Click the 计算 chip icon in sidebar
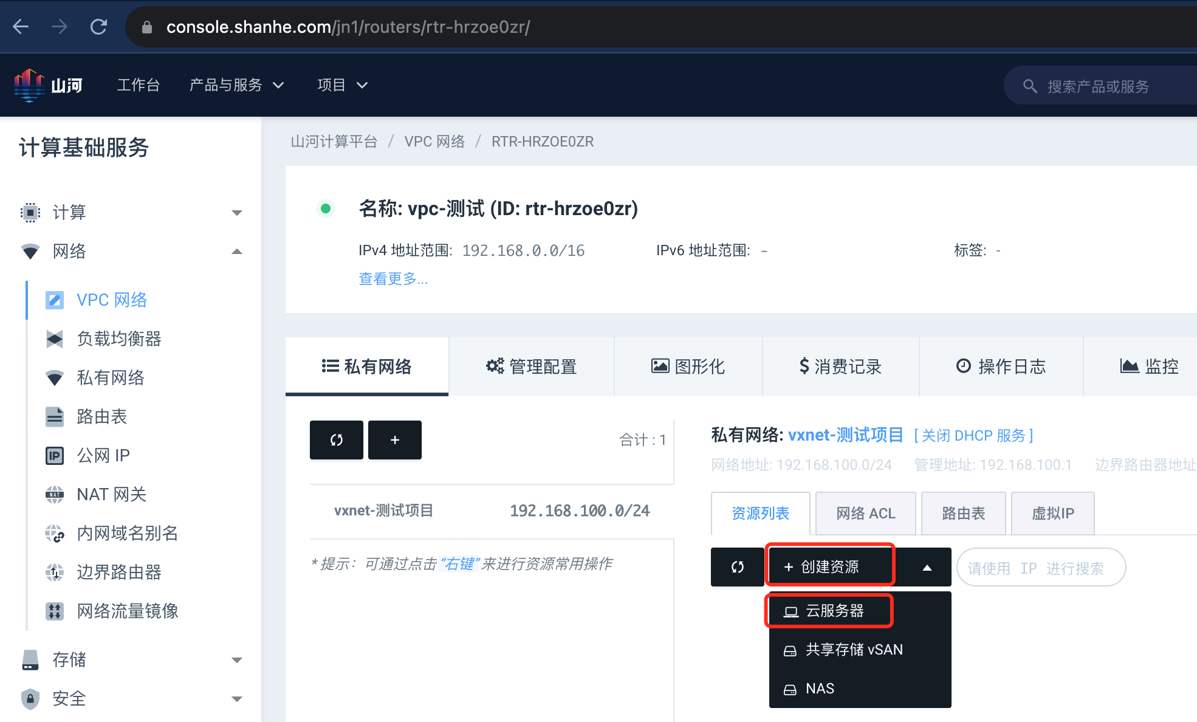 (30, 212)
